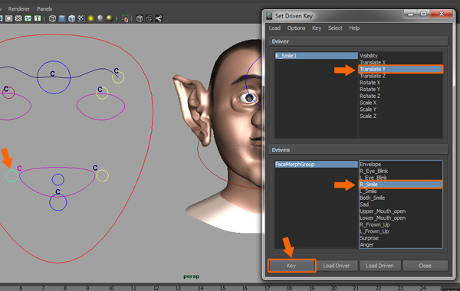The height and width of the screenshot is (291, 460).
Task: Select Translate Y driver attribute
Action: [x=401, y=69]
